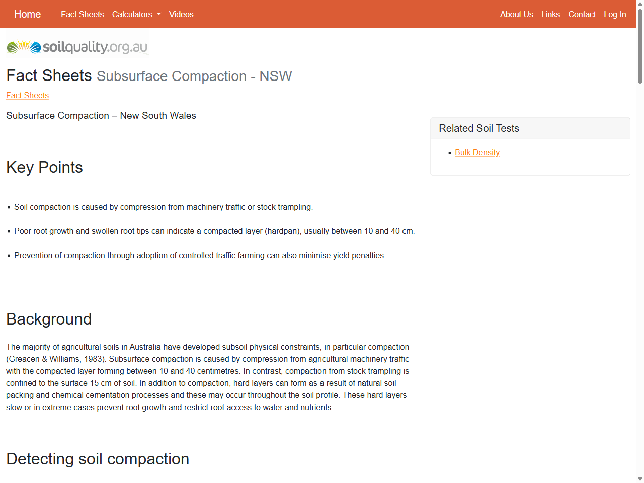Open the Home navigation item
The height and width of the screenshot is (483, 644).
pos(27,14)
